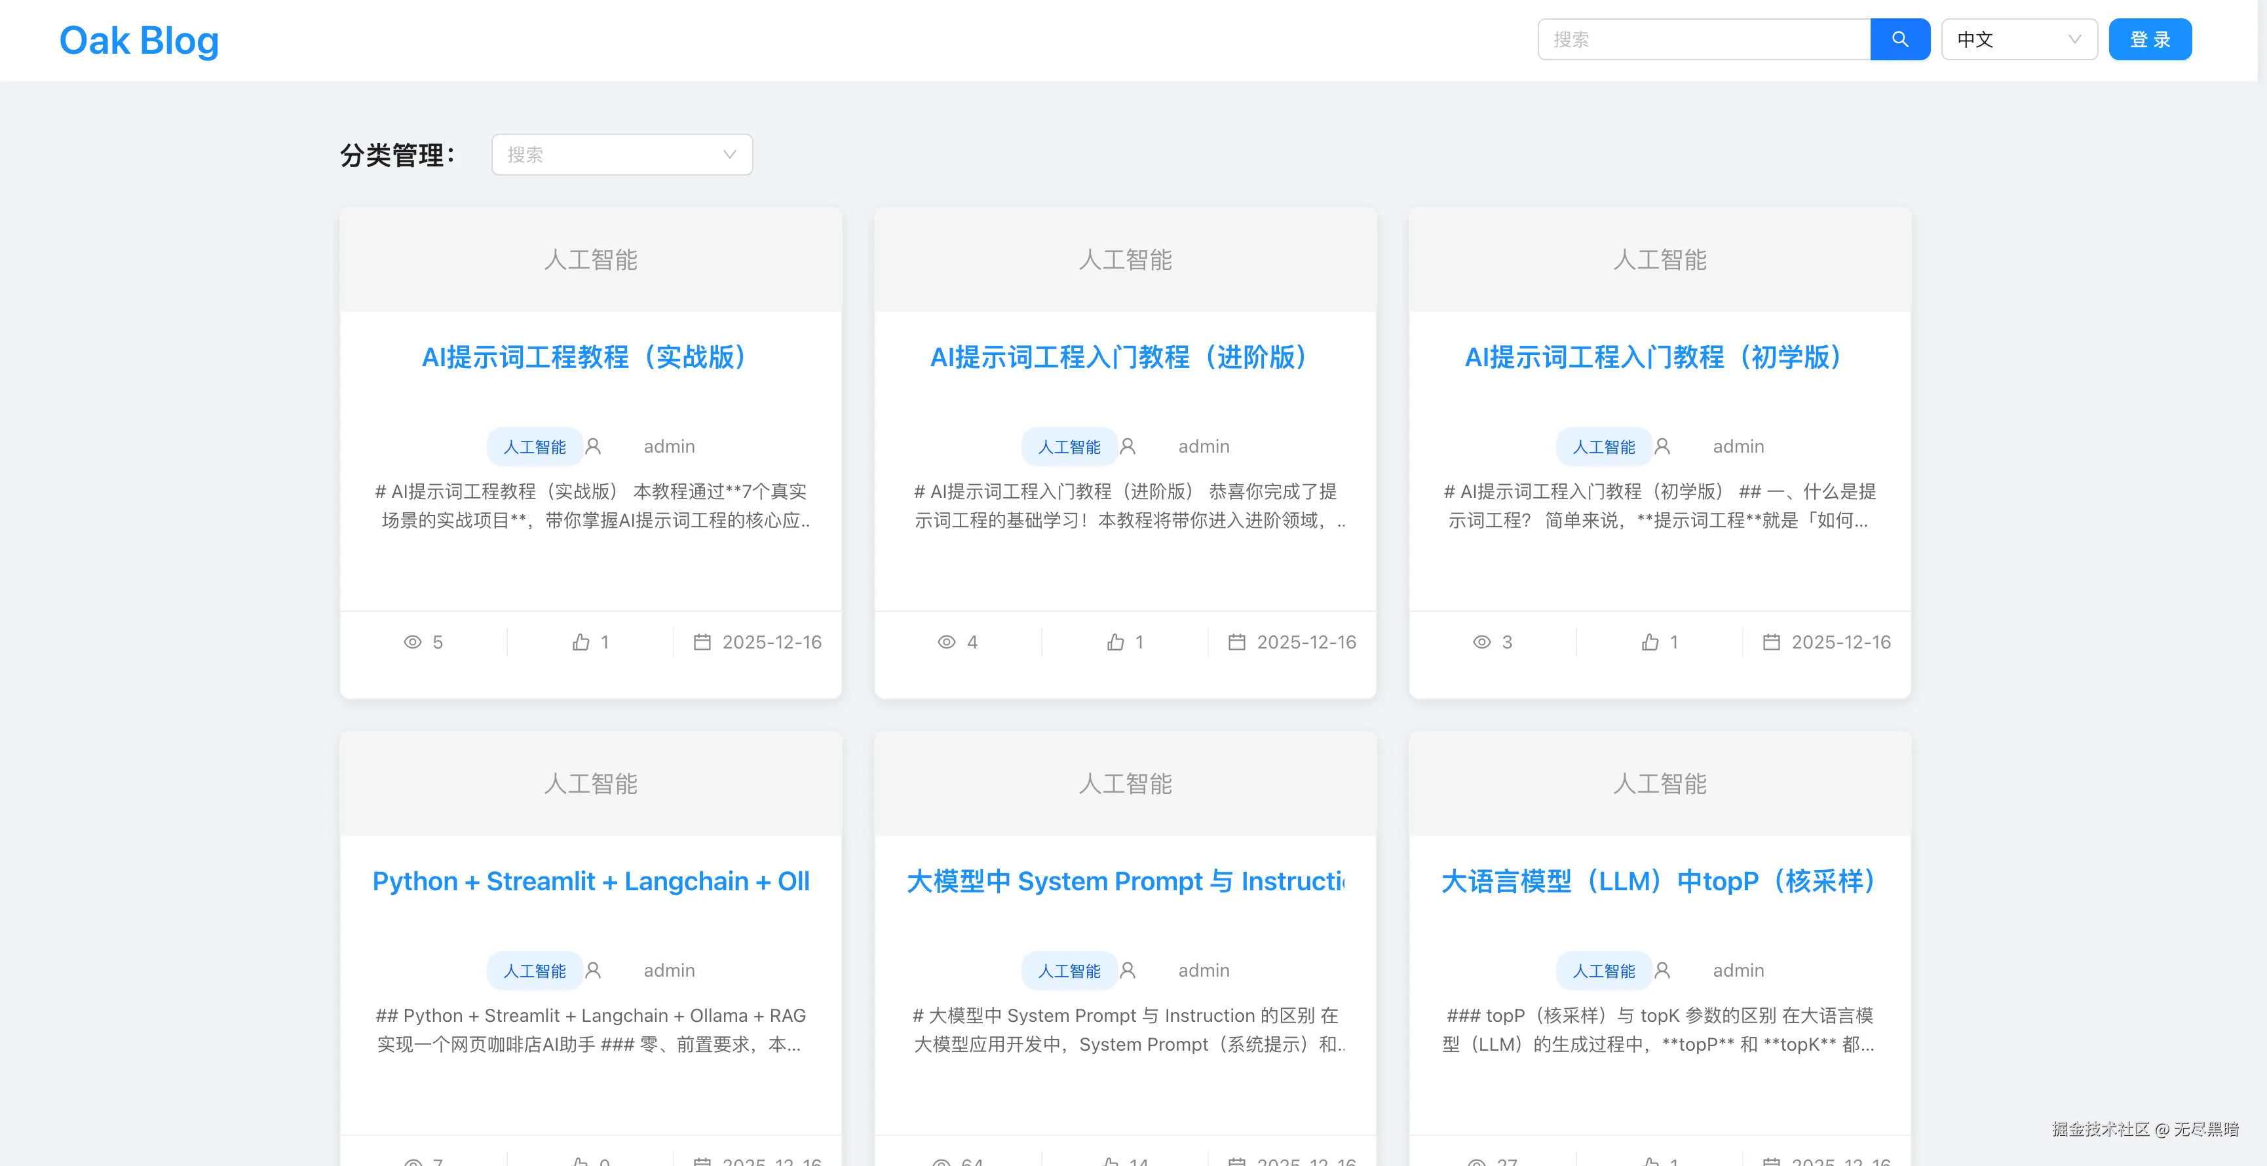Image resolution: width=2267 pixels, height=1166 pixels.
Task: Expand the 分类管理 category dropdown
Action: click(x=621, y=155)
